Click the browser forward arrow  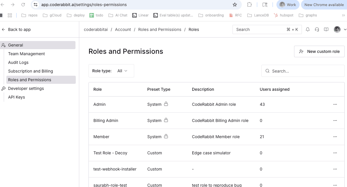(x=13, y=5)
